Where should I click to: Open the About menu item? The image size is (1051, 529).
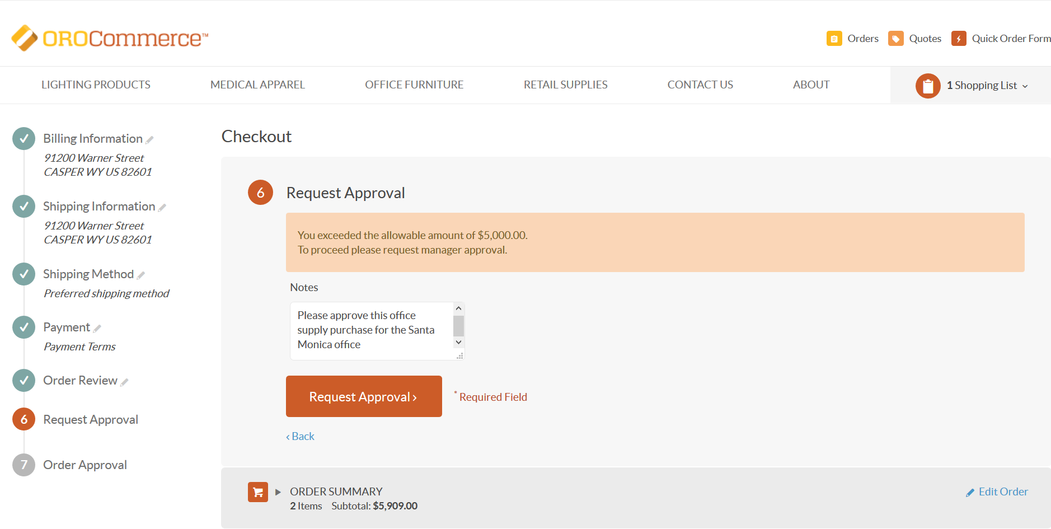(811, 85)
